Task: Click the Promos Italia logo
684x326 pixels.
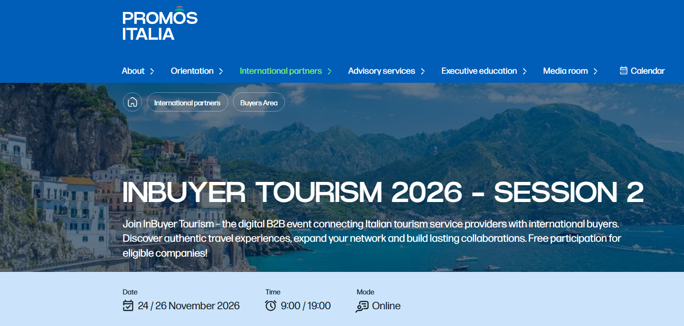Action: 160,23
